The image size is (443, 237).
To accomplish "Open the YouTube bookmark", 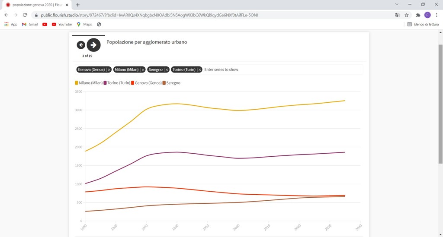I will point(62,25).
